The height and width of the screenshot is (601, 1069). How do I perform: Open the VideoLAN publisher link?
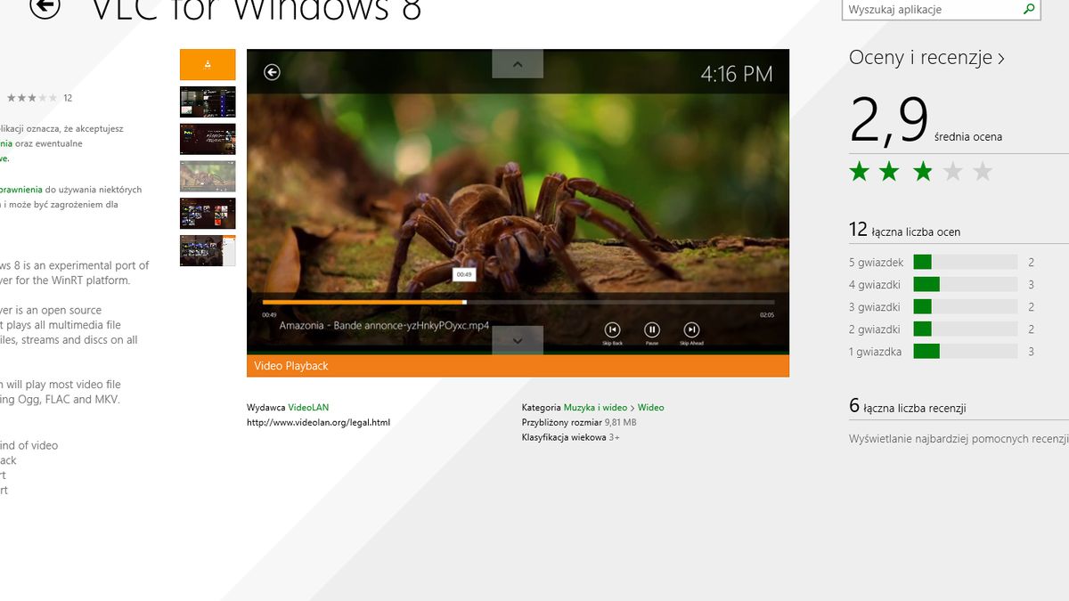(308, 408)
